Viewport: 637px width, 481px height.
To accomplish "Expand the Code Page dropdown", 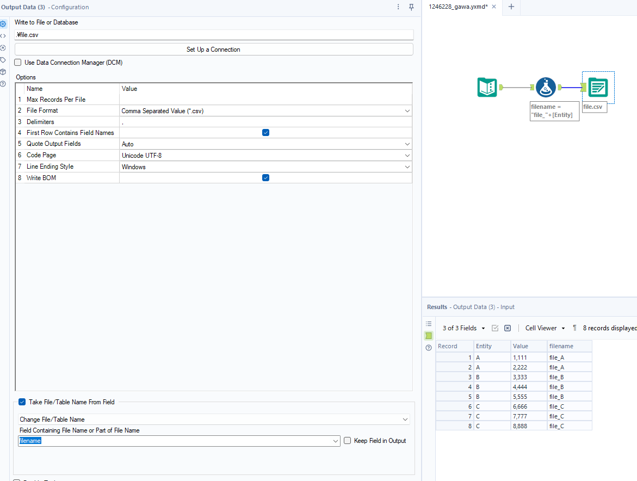I will [407, 156].
